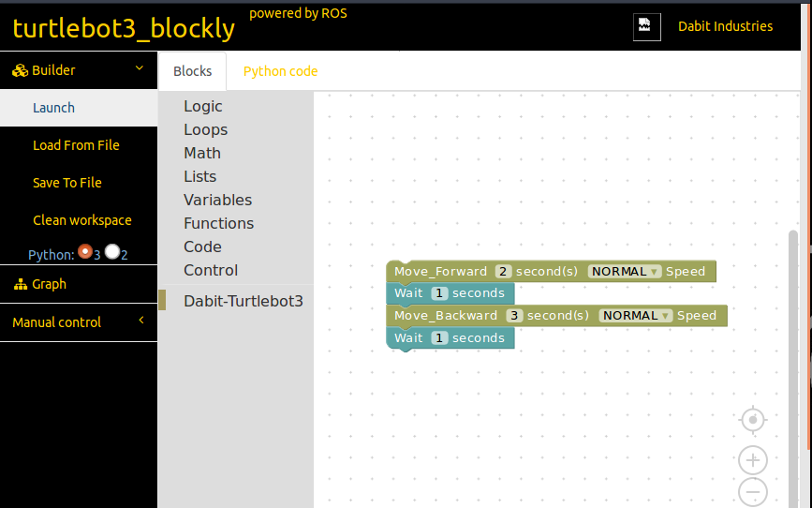Click the first Wait block seconds value
812x508 pixels.
point(439,293)
